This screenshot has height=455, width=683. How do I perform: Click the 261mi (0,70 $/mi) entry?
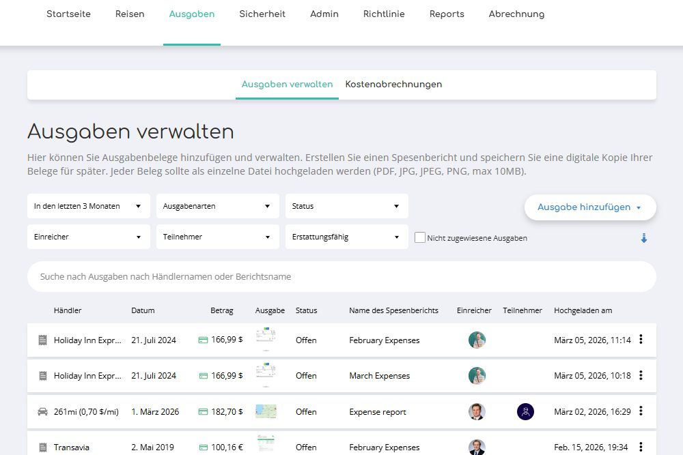click(86, 411)
